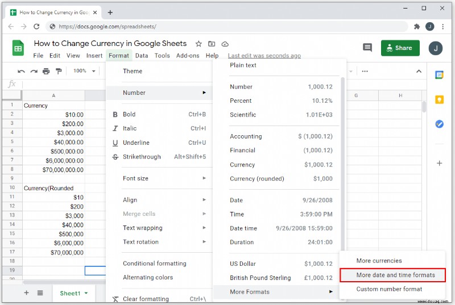Screen dimensions: 455x305
Task: Click the cloud save status icon
Action: coord(225,44)
